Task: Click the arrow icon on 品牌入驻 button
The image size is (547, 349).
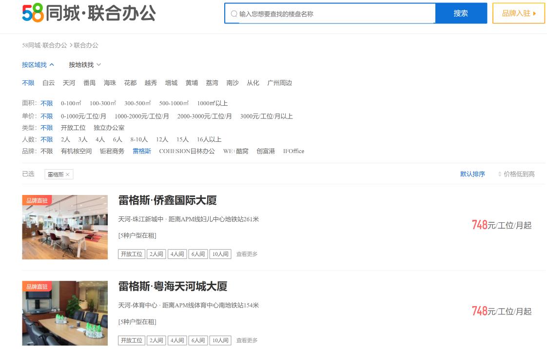Action: (534, 13)
